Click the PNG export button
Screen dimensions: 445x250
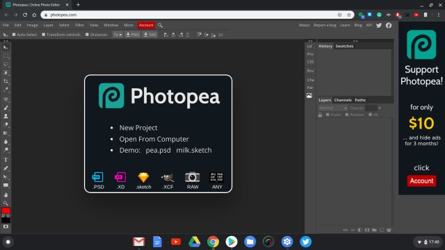coord(133,35)
